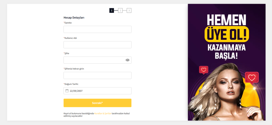Go to step 3 in the progress indicator
Viewport: 272px width, 125px height.
pos(129,11)
